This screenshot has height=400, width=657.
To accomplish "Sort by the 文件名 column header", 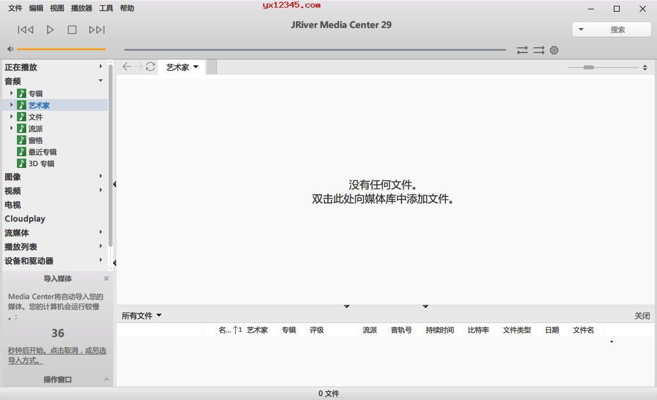I will click(x=583, y=330).
